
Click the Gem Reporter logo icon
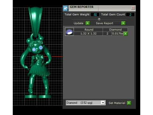(65, 8)
